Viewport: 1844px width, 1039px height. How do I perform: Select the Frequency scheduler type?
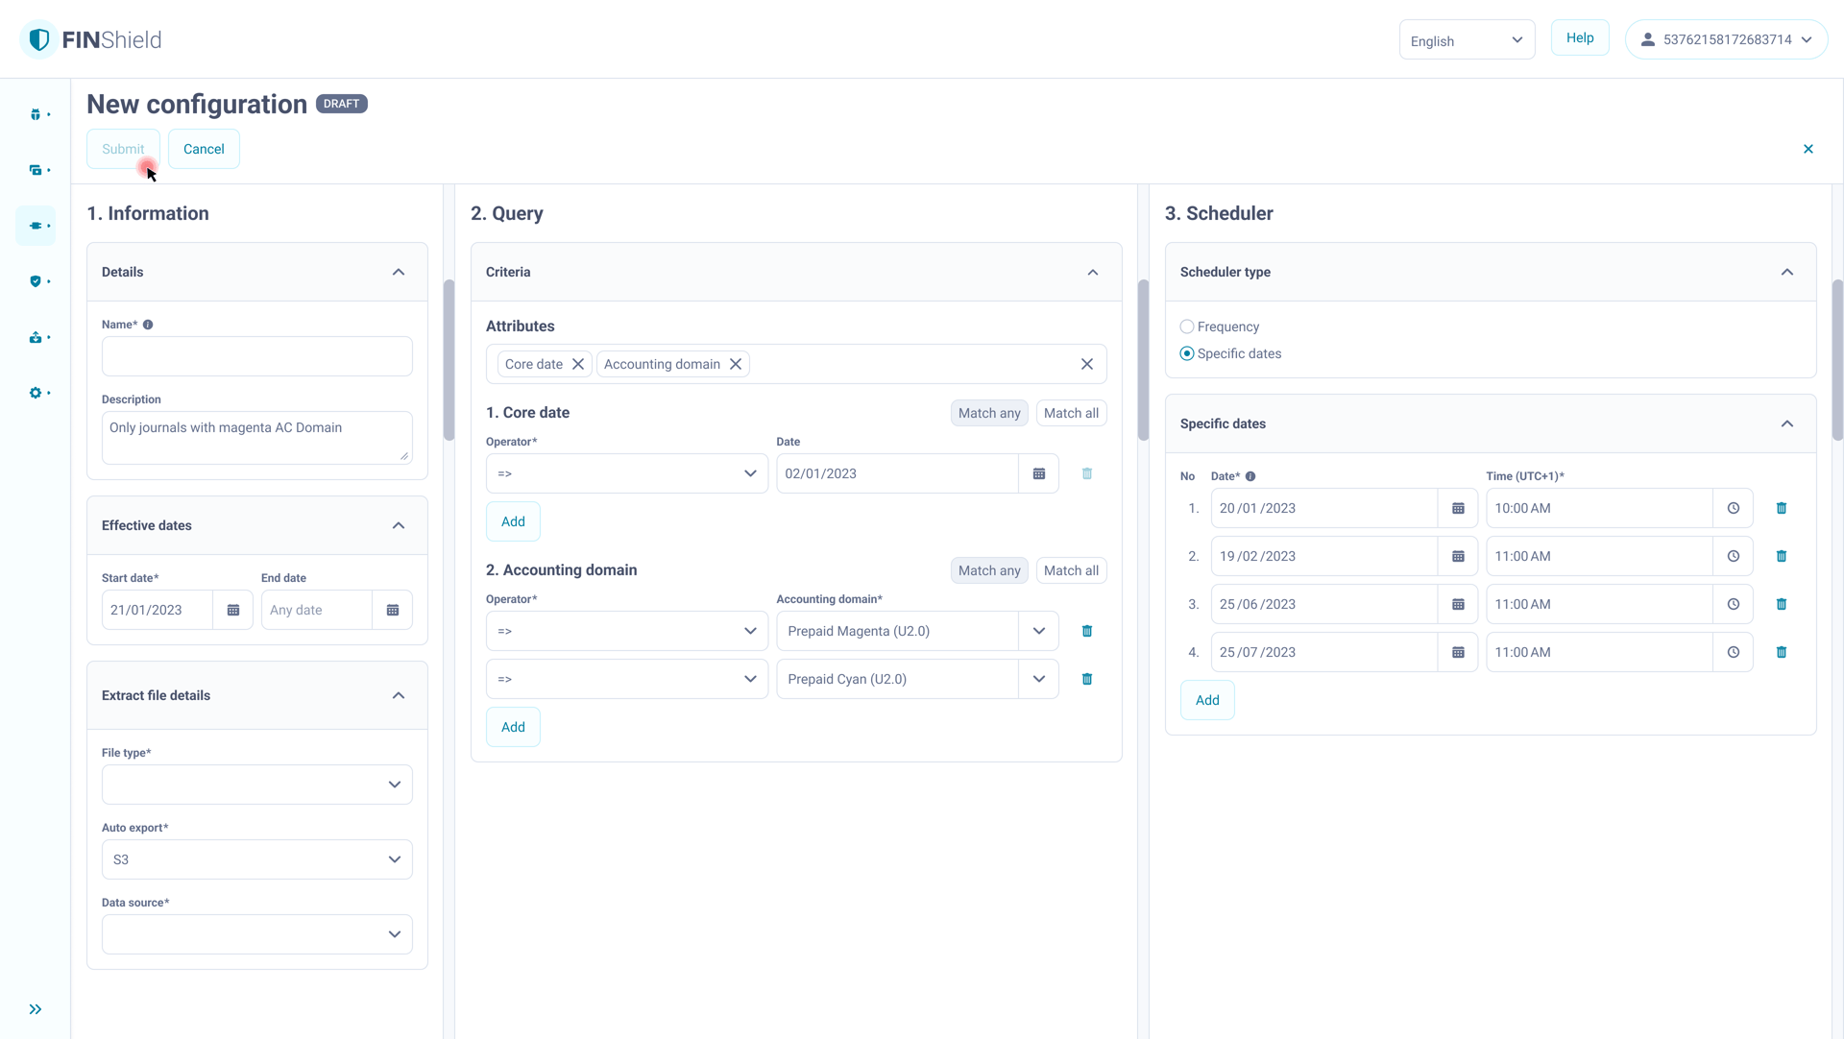pos(1187,326)
